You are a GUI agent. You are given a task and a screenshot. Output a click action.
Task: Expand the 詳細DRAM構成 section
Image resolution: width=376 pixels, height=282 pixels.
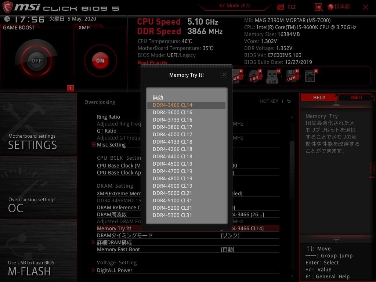coord(114,242)
